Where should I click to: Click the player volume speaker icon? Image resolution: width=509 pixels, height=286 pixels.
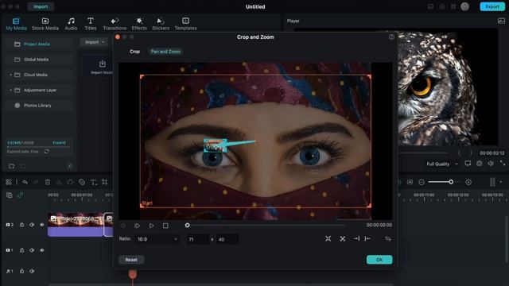pos(491,164)
